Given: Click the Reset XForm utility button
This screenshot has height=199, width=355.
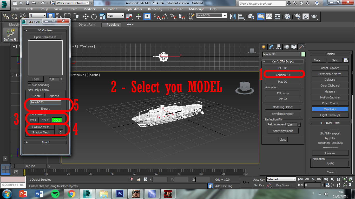Looking at the screenshot, I should (x=330, y=103).
